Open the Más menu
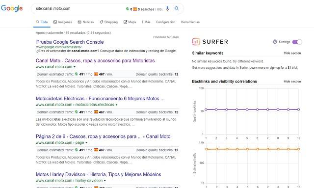 146,22
